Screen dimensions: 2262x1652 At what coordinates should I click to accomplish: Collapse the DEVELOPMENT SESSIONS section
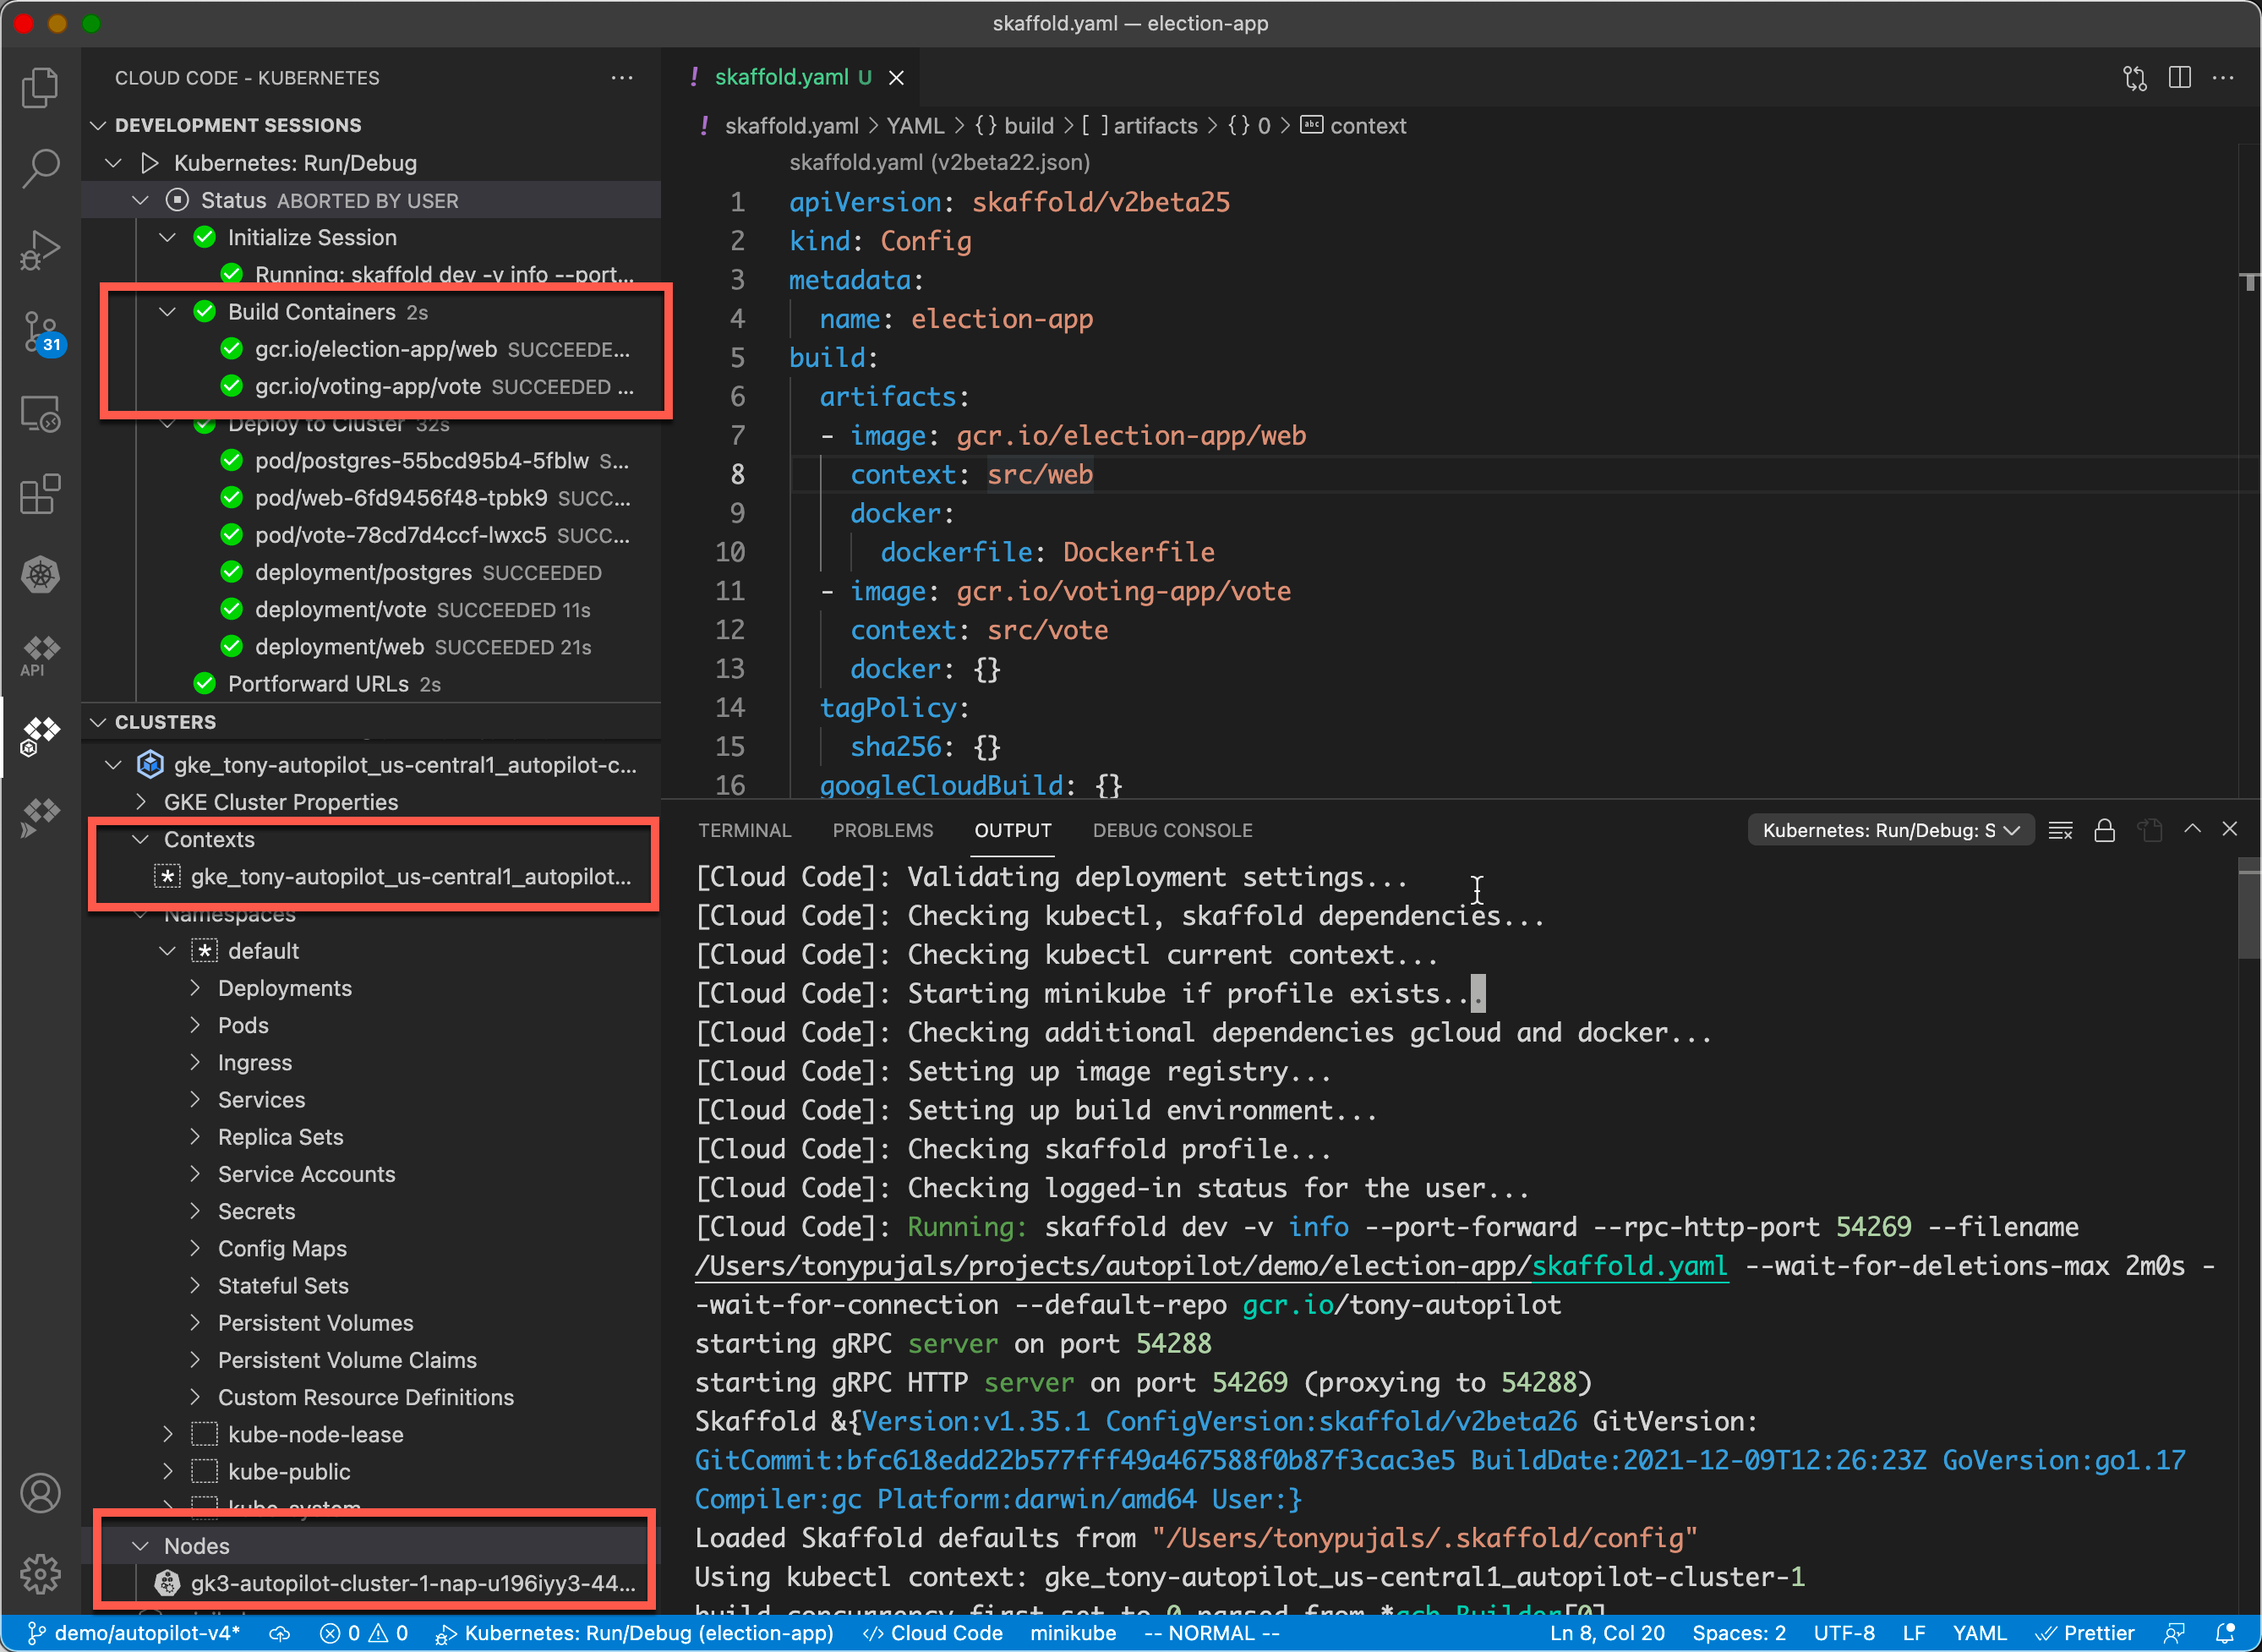click(97, 125)
